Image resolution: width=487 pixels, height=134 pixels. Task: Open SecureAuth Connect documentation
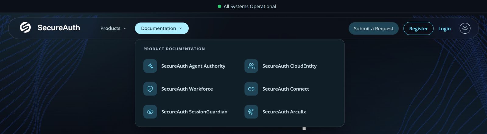[x=286, y=89]
